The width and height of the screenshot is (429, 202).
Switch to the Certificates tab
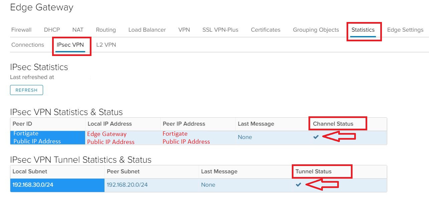point(266,30)
